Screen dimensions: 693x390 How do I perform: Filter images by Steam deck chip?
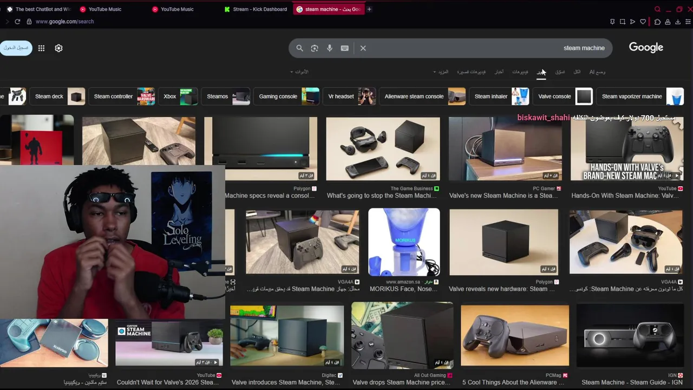tap(58, 96)
